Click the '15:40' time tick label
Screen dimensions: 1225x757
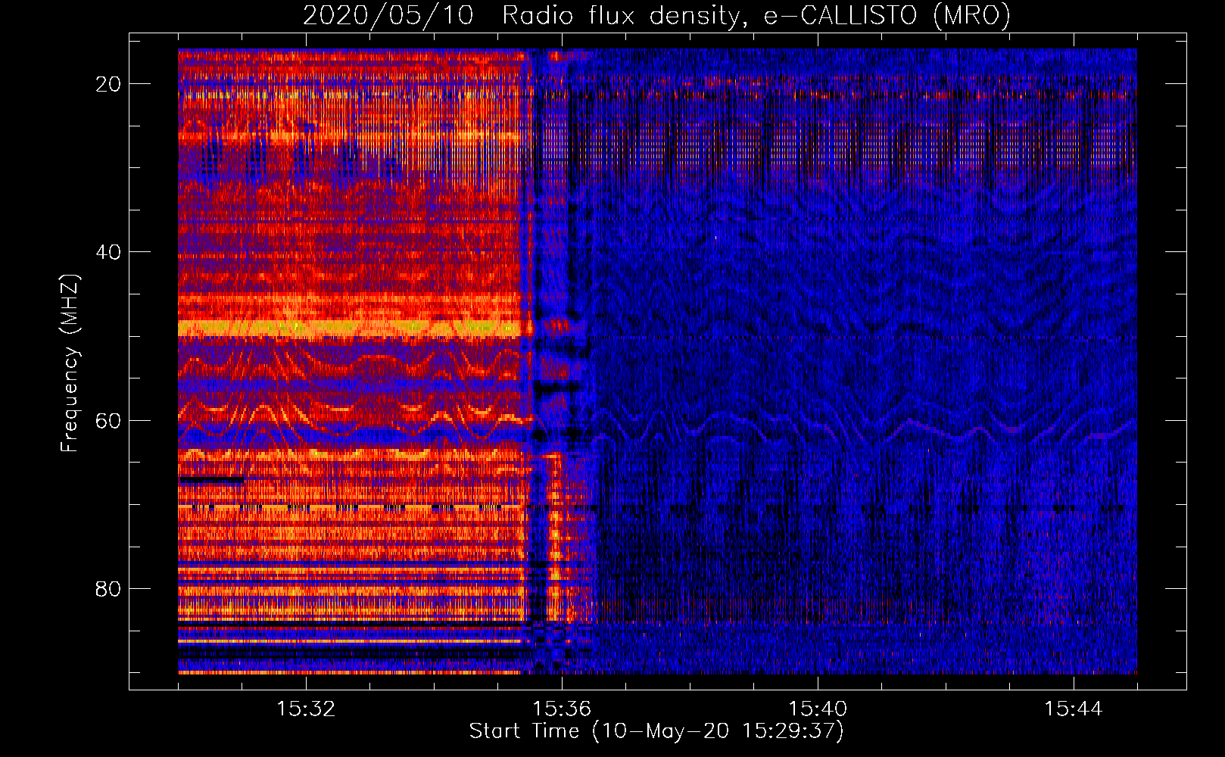[818, 709]
